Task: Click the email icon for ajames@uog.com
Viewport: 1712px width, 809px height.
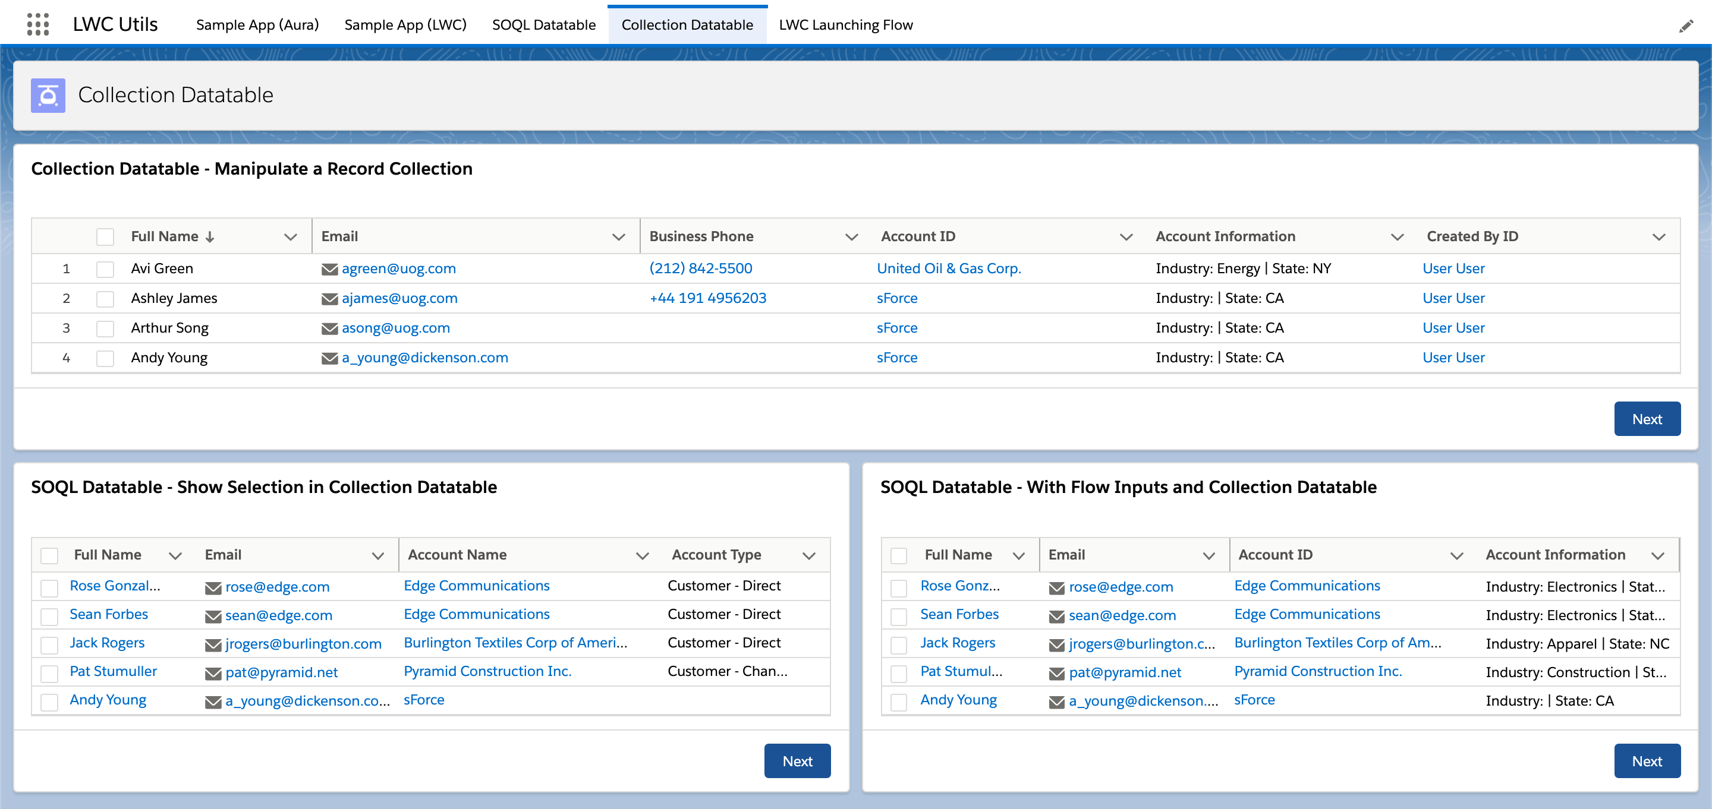Action: (326, 296)
